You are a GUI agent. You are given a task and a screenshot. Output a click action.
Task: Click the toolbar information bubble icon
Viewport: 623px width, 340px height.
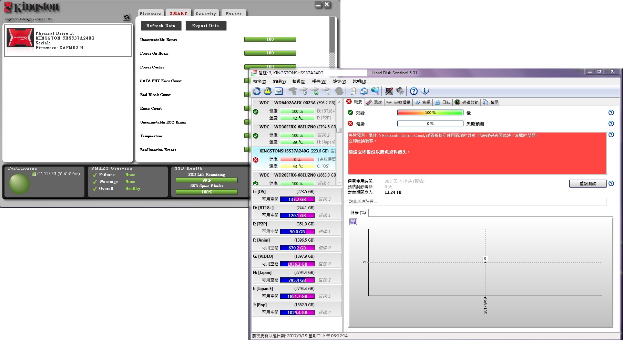pos(425,91)
